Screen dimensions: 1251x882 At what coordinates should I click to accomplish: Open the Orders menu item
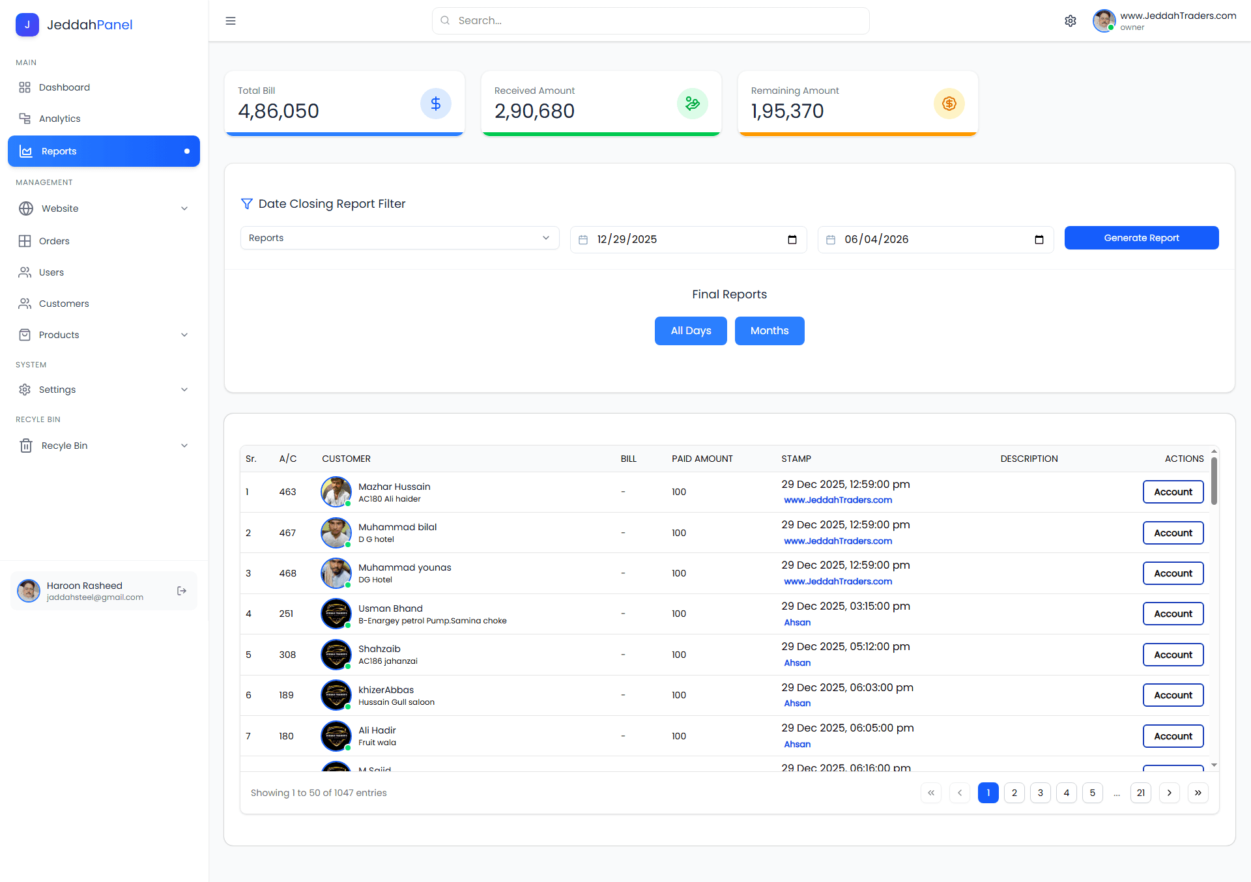(104, 241)
